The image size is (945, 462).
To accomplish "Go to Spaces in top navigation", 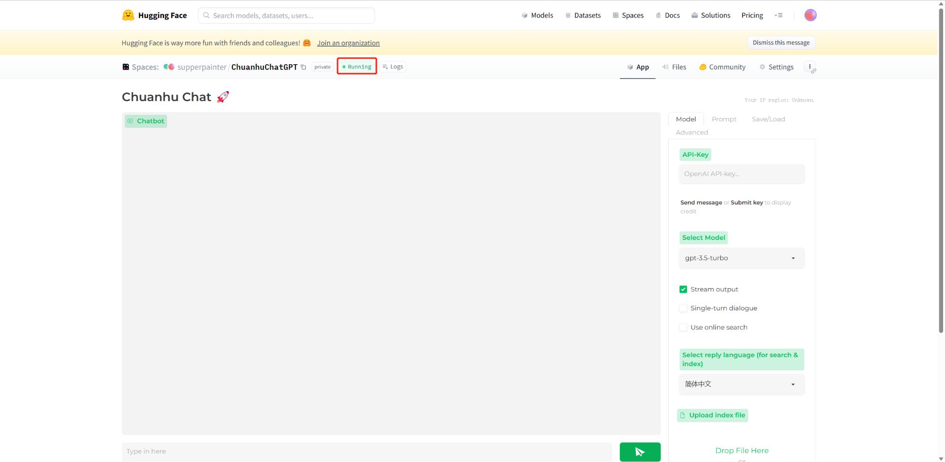I will 628,15.
